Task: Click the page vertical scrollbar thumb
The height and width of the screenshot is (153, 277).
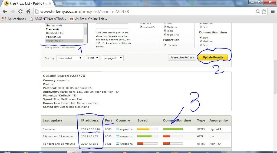Action: pyautogui.click(x=275, y=77)
